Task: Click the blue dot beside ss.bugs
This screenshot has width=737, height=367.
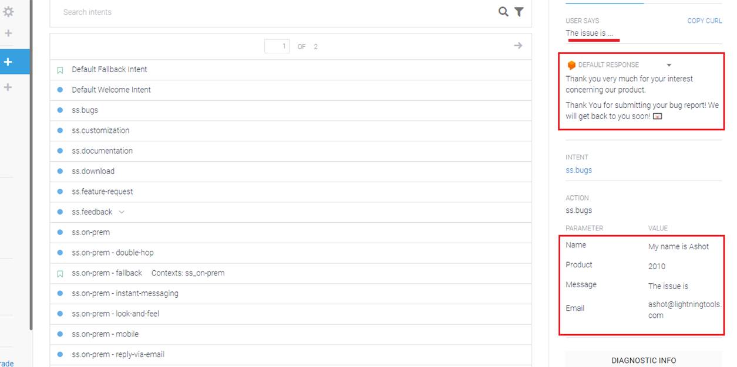Action: 60,110
